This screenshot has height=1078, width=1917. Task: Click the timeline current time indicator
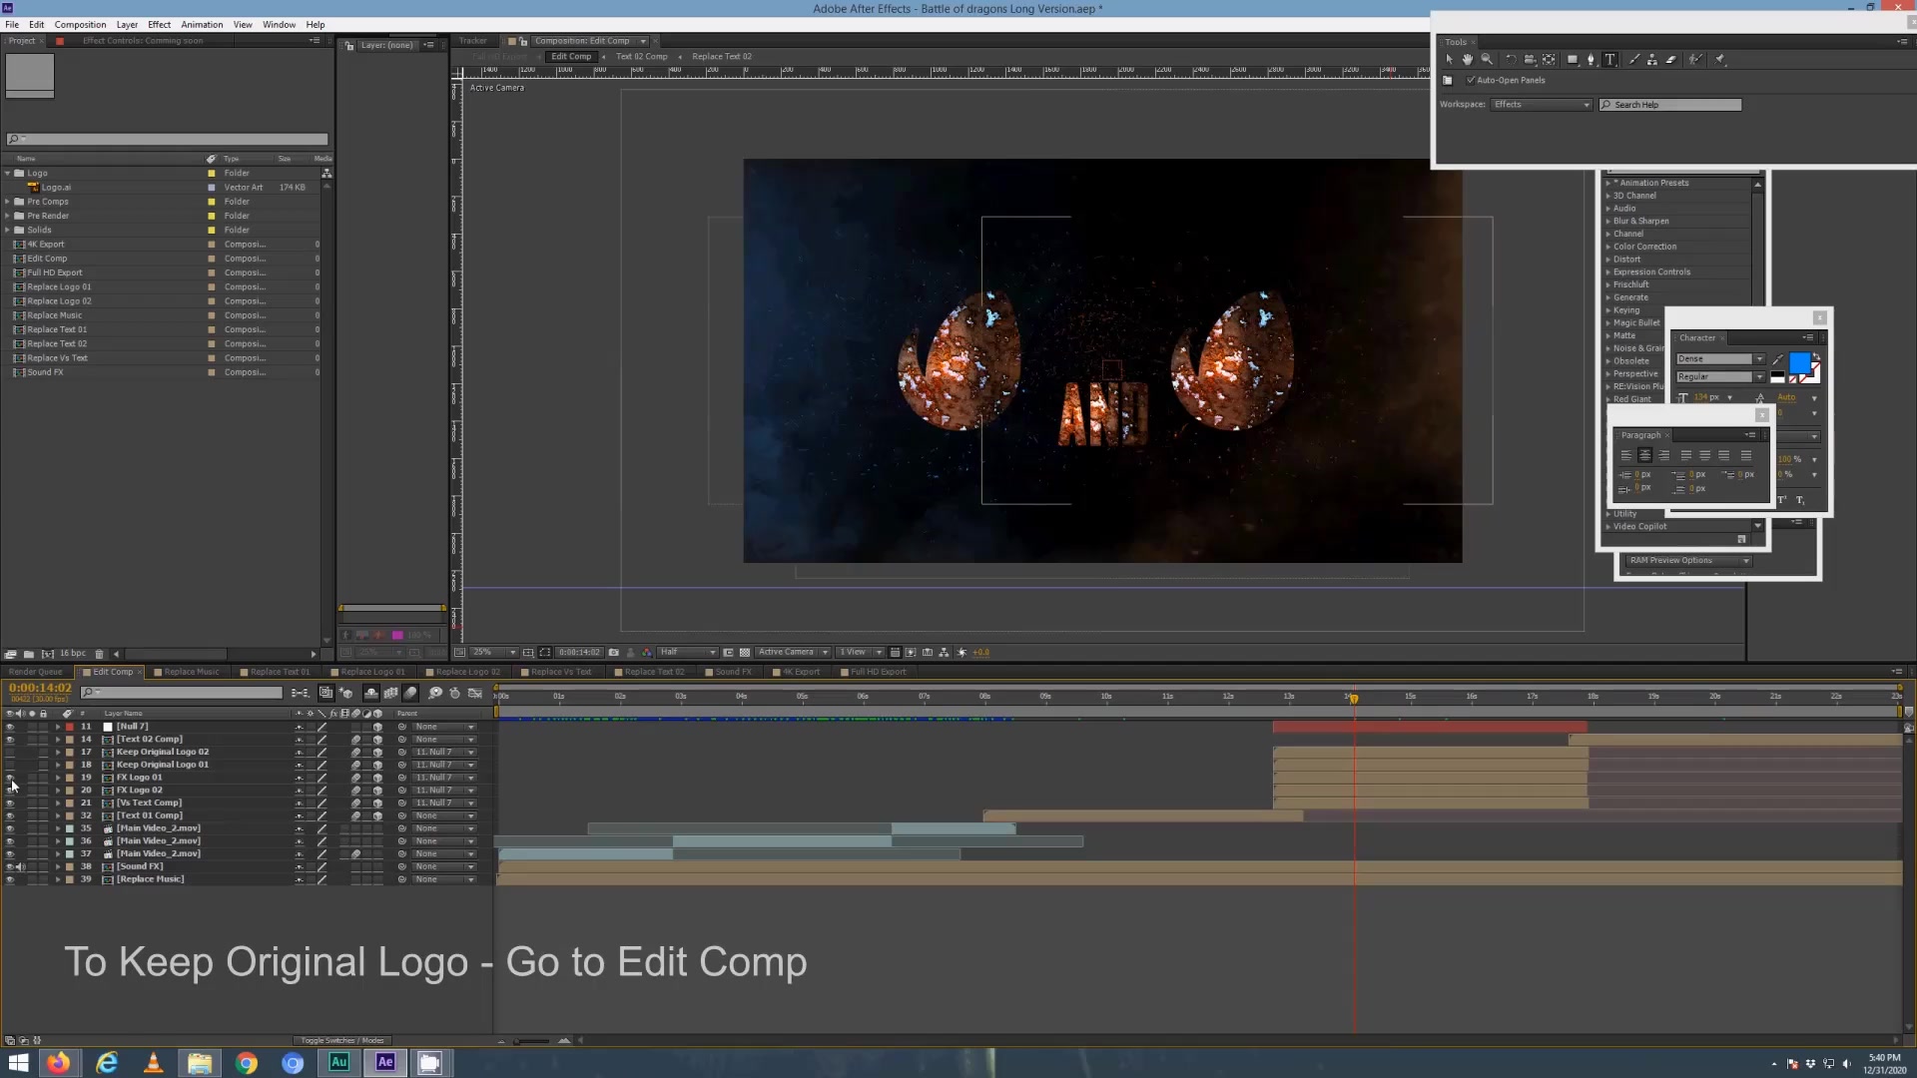click(x=1354, y=698)
